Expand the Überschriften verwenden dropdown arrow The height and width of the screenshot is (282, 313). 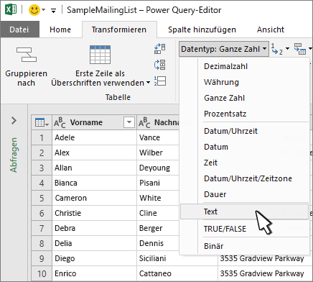pos(148,83)
